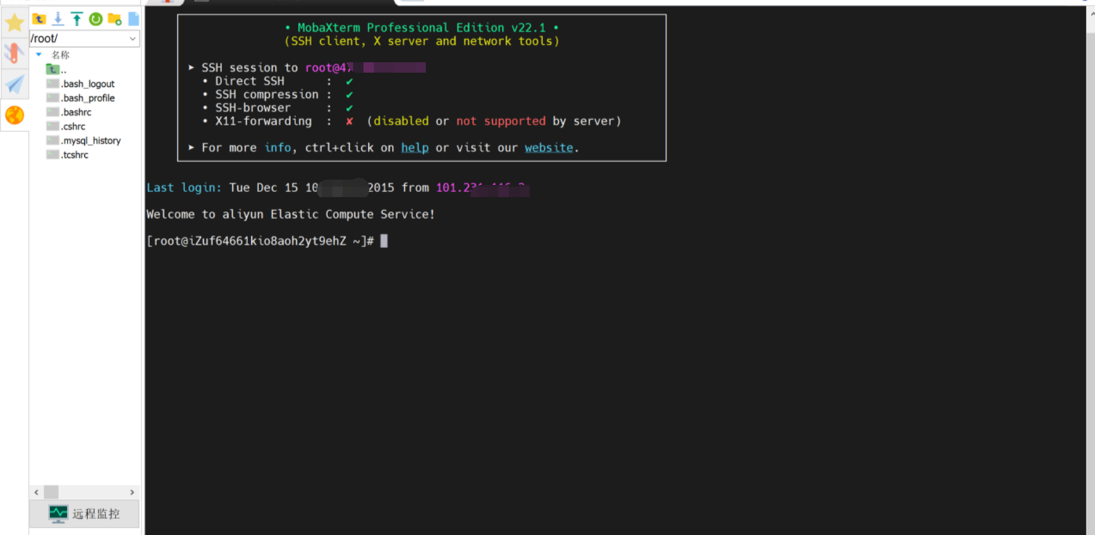
Task: Create a new file in SFTP browser
Action: tap(134, 19)
